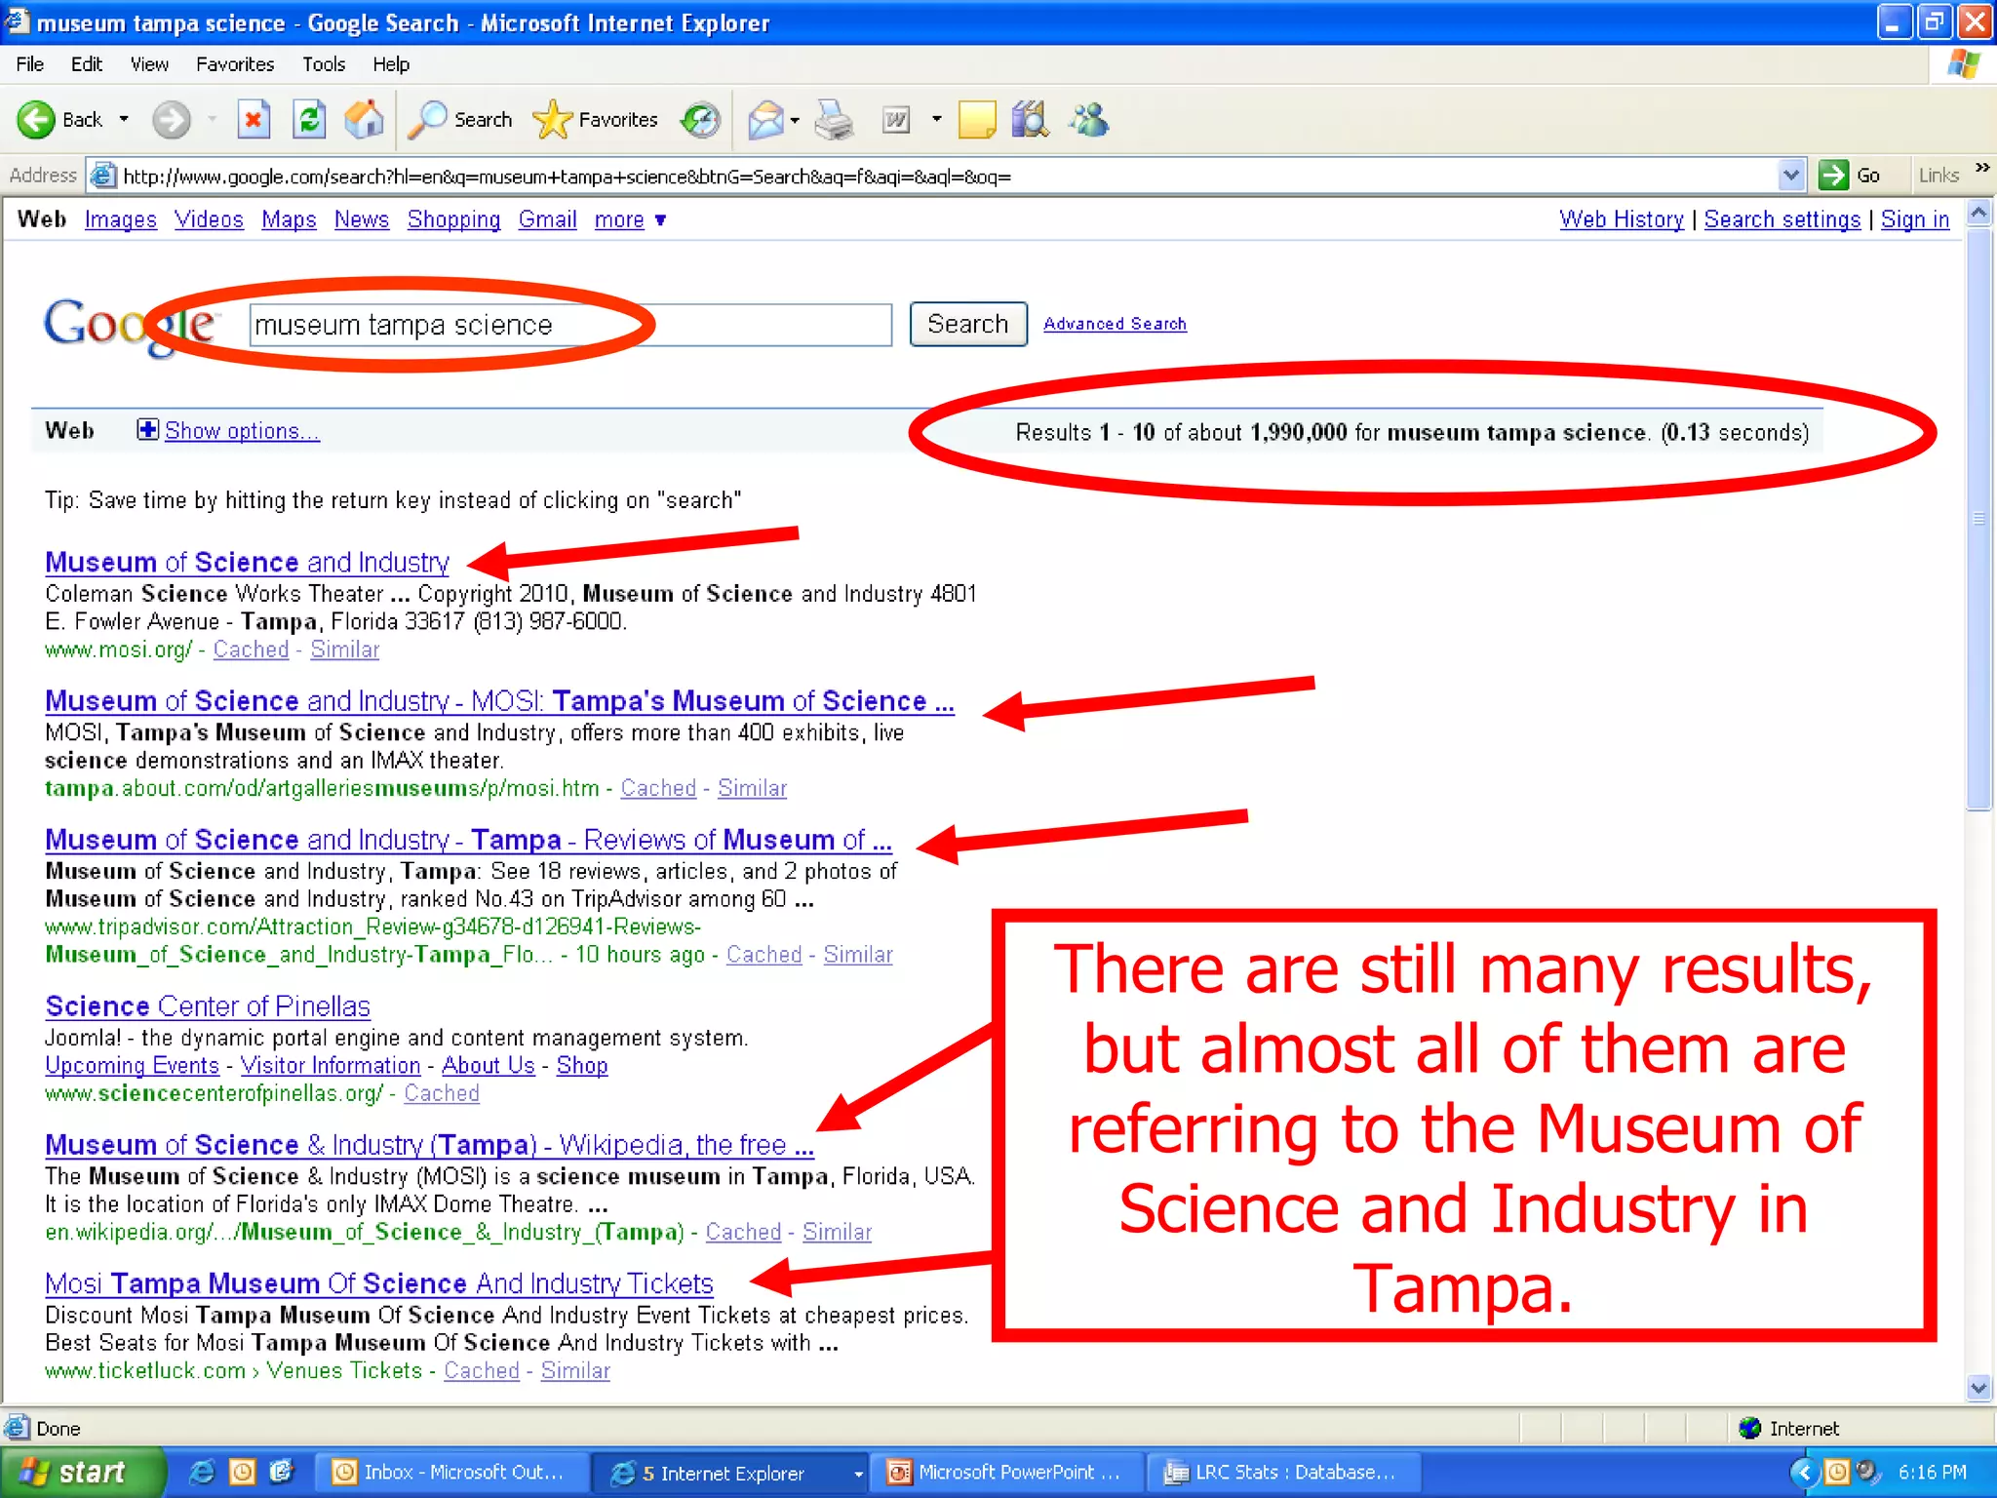The image size is (1997, 1498).
Task: Expand the Internet Explorer taskbar group
Action: [x=858, y=1474]
